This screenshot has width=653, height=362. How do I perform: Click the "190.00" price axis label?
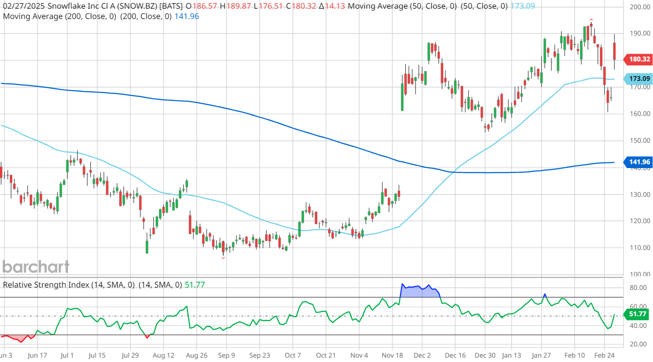(x=640, y=34)
